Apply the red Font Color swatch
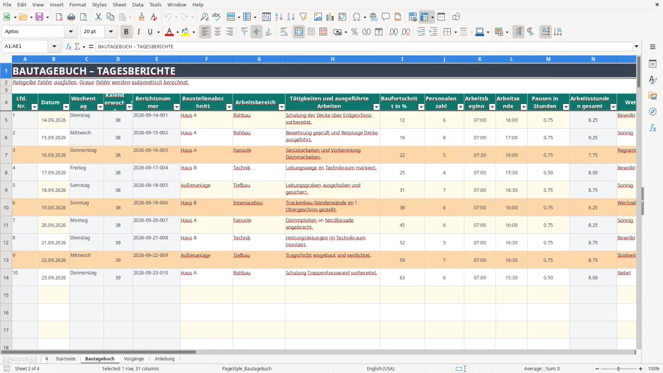Screen dimensions: 663x373 169,32
